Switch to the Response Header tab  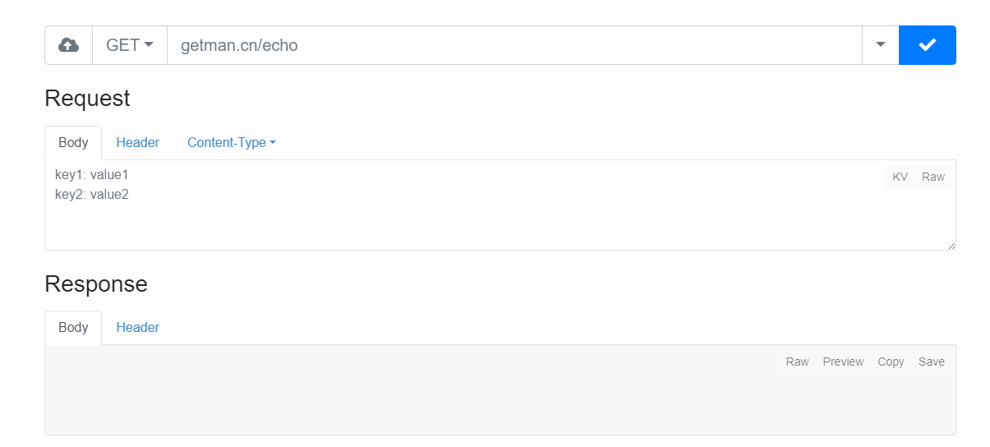(137, 327)
